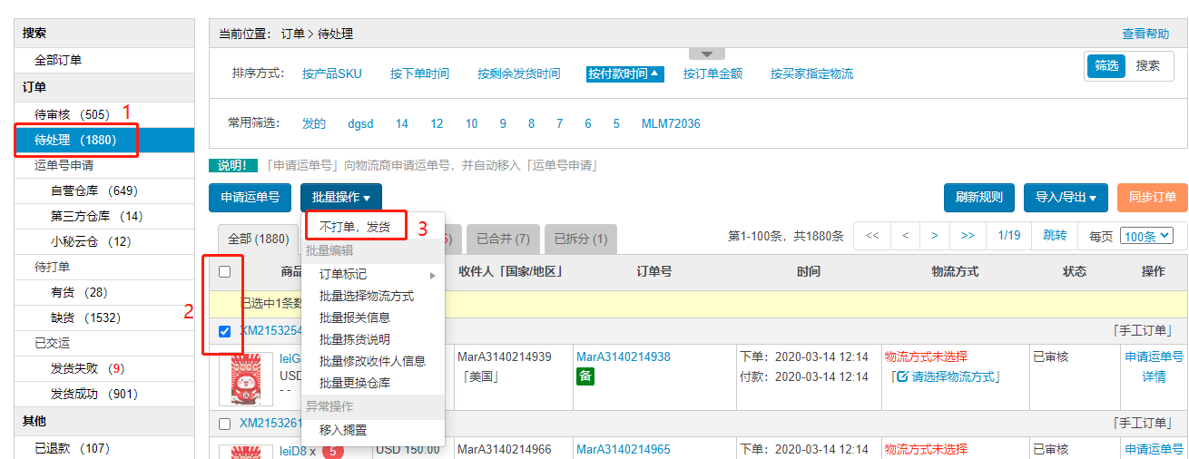Viewport: 1189px width, 459px height.
Task: Click the green 备 note icon
Action: click(x=585, y=376)
